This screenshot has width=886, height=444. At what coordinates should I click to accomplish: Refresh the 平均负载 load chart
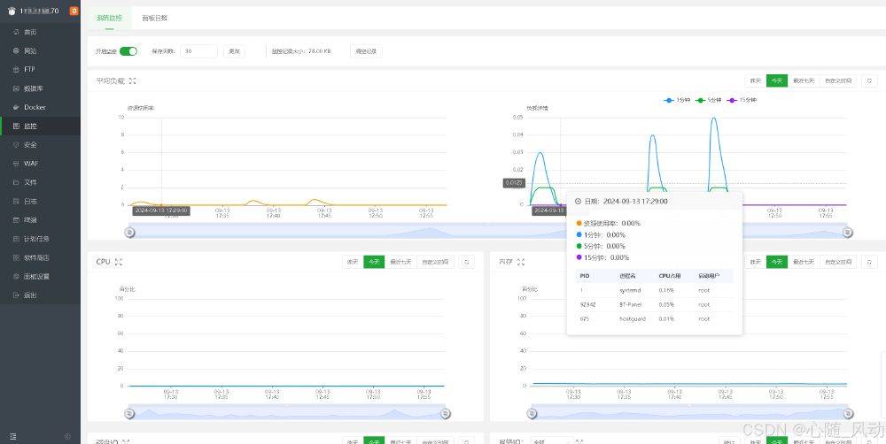pos(869,80)
